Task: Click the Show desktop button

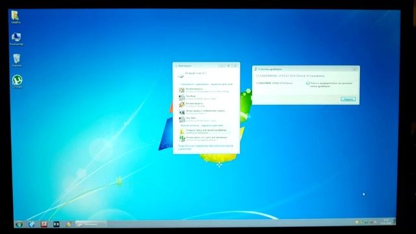Action: 395,222
